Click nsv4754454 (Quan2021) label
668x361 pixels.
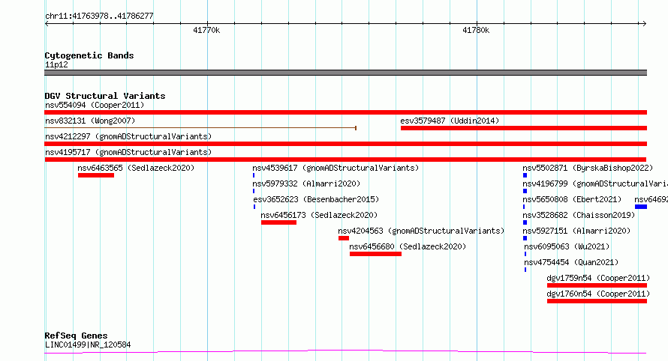coord(571,262)
